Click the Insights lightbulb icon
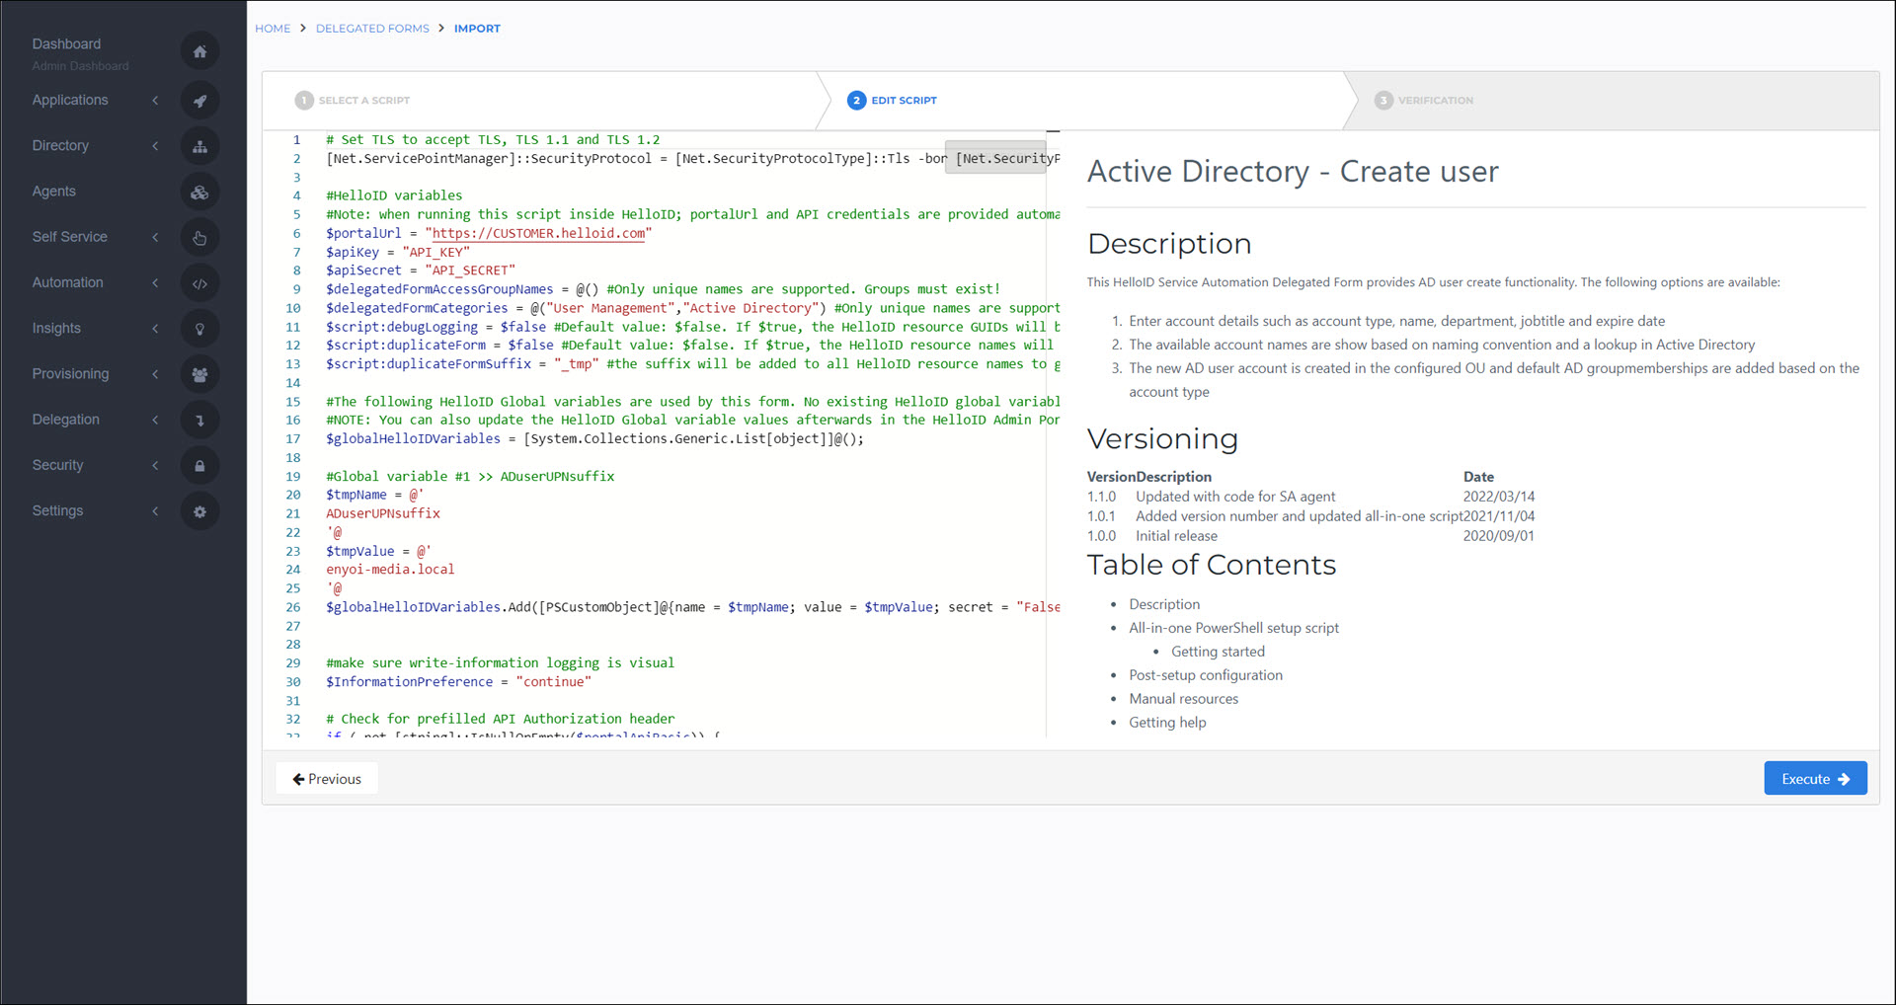 pos(199,329)
